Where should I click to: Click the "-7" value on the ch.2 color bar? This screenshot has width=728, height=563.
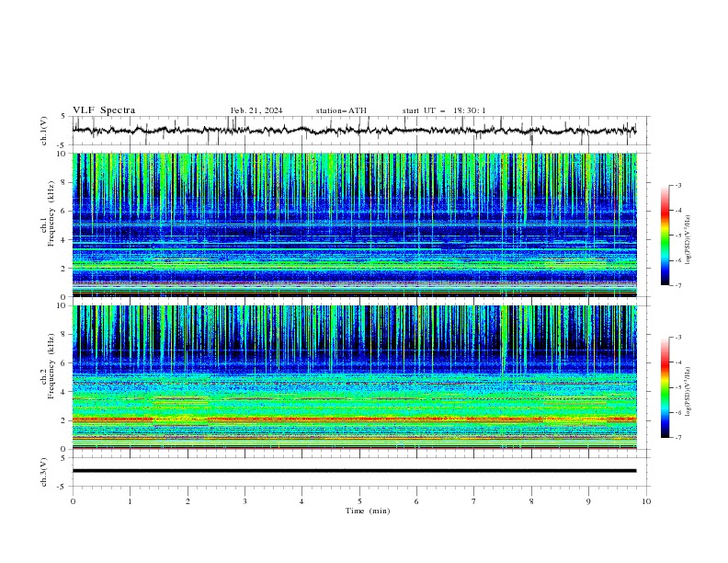point(677,438)
